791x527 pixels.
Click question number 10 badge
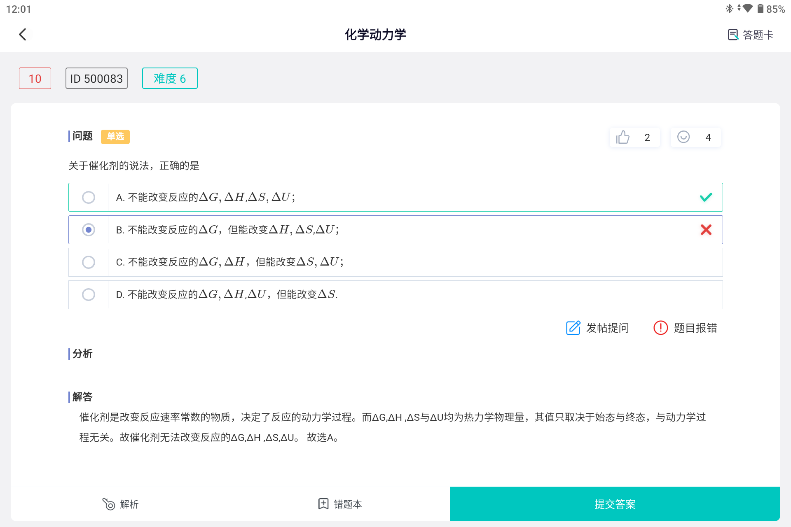pos(35,78)
